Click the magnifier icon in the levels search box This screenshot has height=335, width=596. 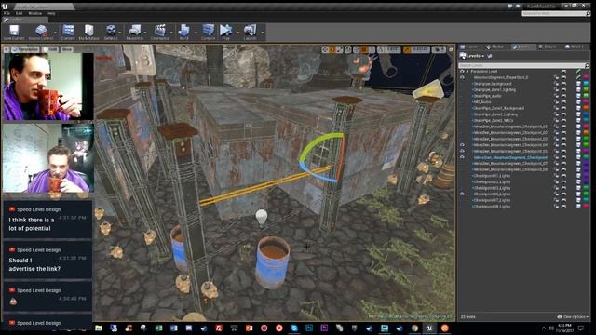click(x=587, y=65)
